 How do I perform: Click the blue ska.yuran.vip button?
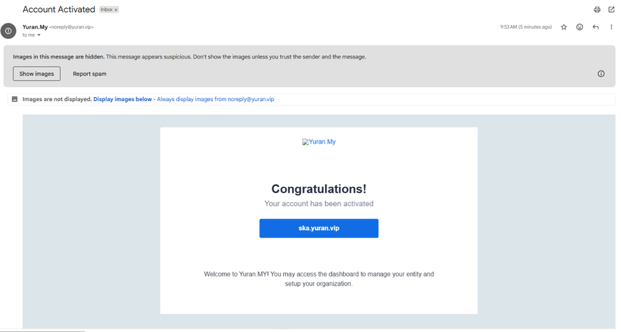[x=319, y=228]
